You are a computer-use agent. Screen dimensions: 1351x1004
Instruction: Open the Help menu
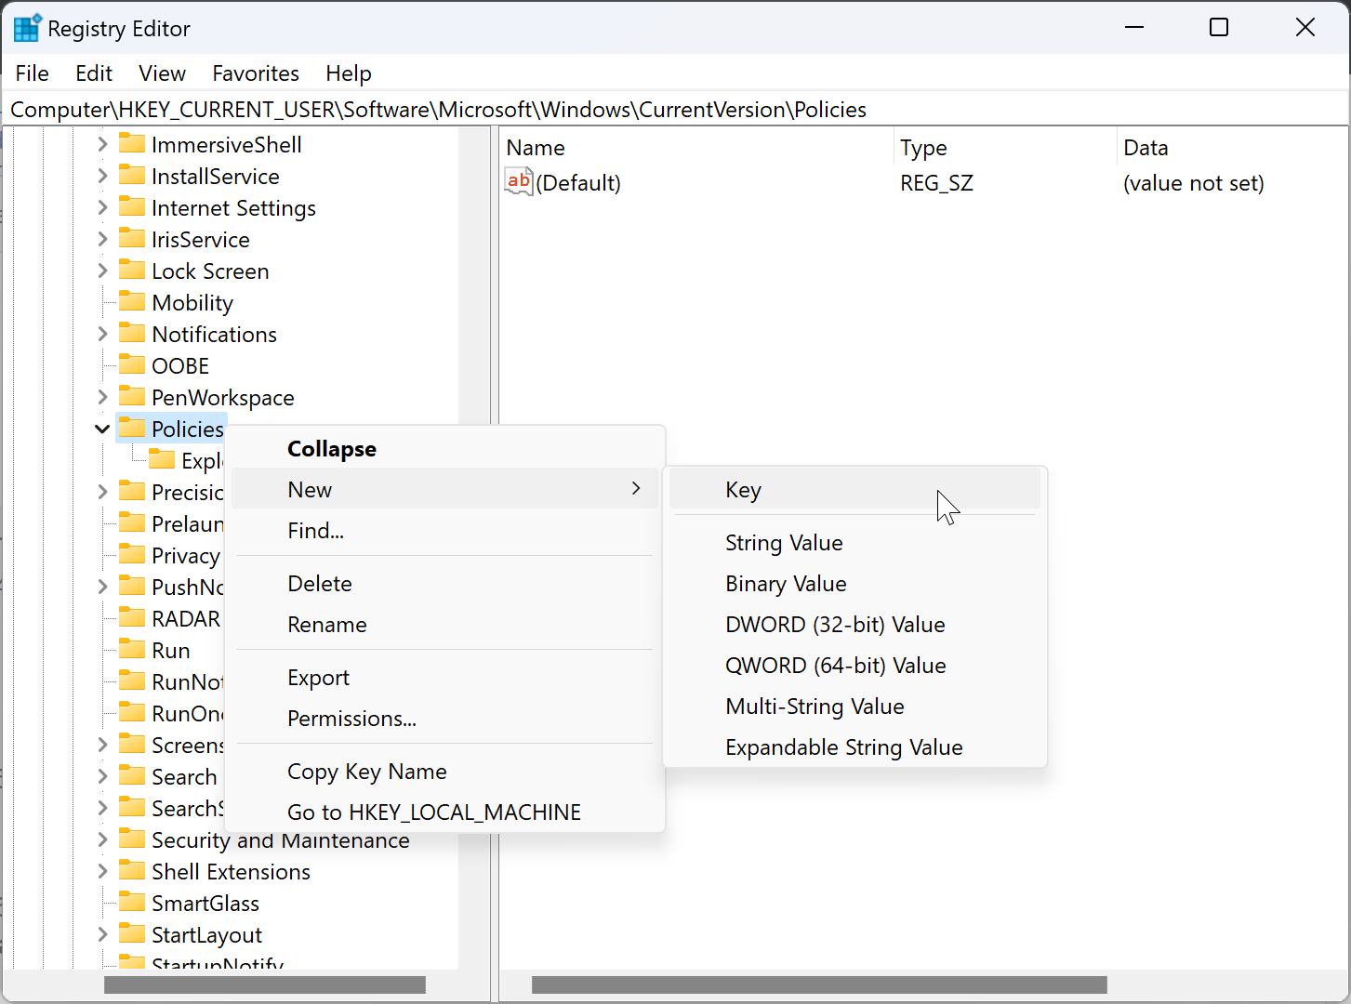[349, 73]
